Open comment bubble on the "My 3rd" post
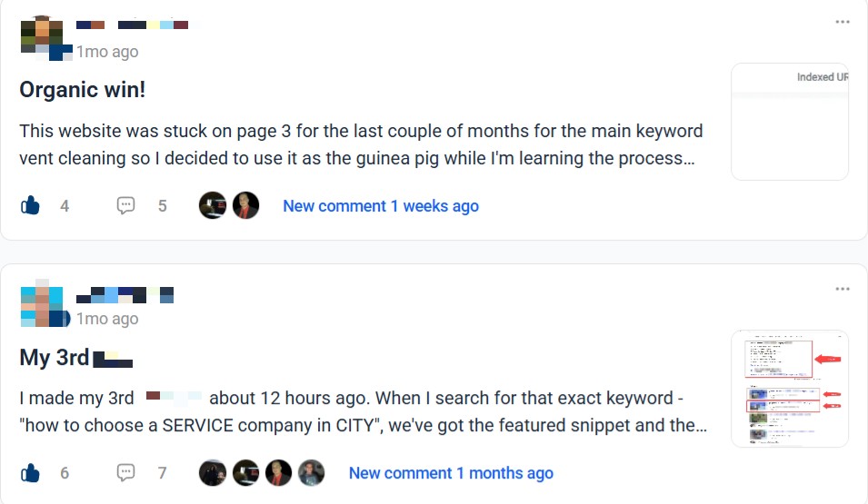Image resolution: width=868 pixels, height=504 pixels. 126,473
